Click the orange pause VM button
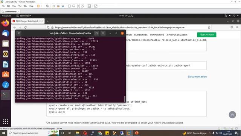 [38, 6]
